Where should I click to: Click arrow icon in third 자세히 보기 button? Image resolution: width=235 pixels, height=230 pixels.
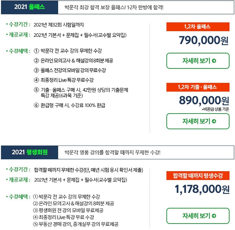[x=214, y=216]
